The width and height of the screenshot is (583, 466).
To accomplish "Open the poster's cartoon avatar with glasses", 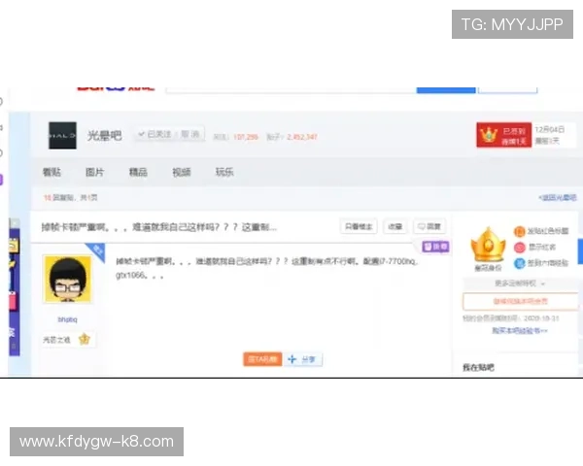I will [68, 279].
